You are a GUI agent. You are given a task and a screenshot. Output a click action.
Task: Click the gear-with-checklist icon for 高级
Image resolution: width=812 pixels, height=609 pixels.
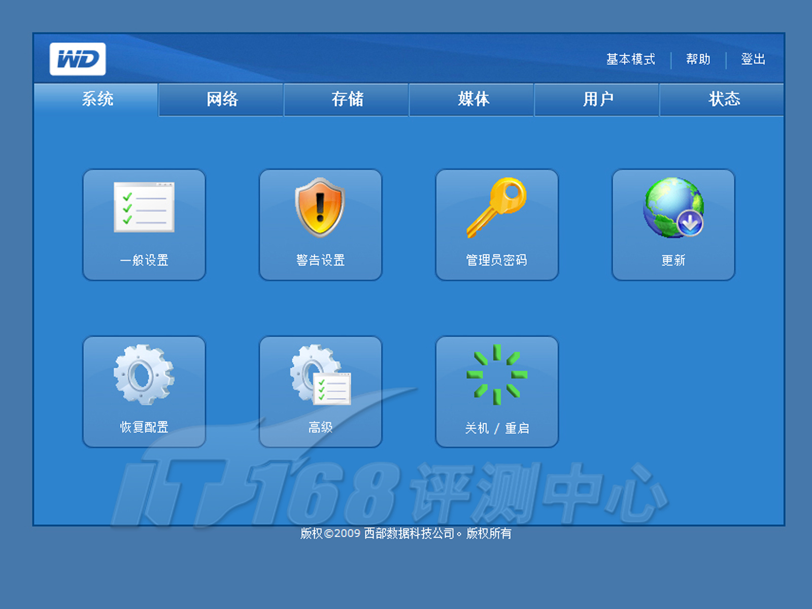click(x=320, y=375)
